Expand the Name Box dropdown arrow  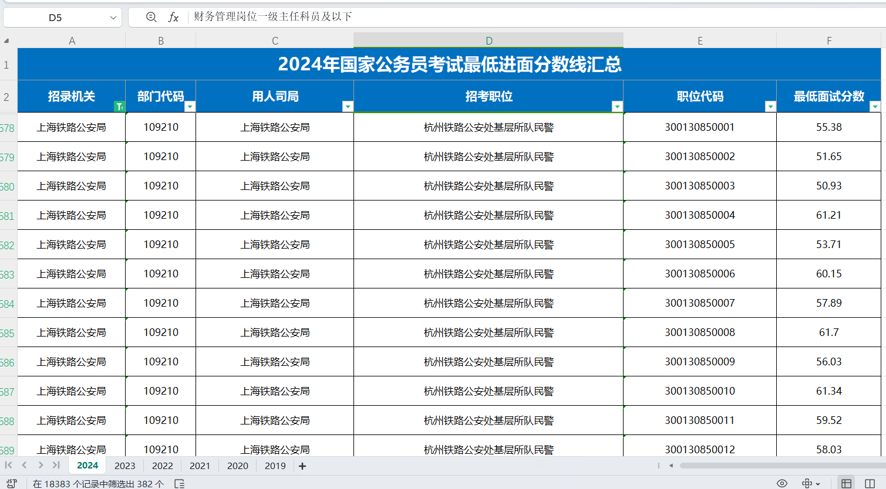113,18
